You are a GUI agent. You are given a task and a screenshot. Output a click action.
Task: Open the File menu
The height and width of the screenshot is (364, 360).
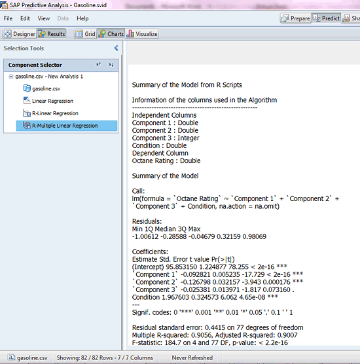point(8,18)
